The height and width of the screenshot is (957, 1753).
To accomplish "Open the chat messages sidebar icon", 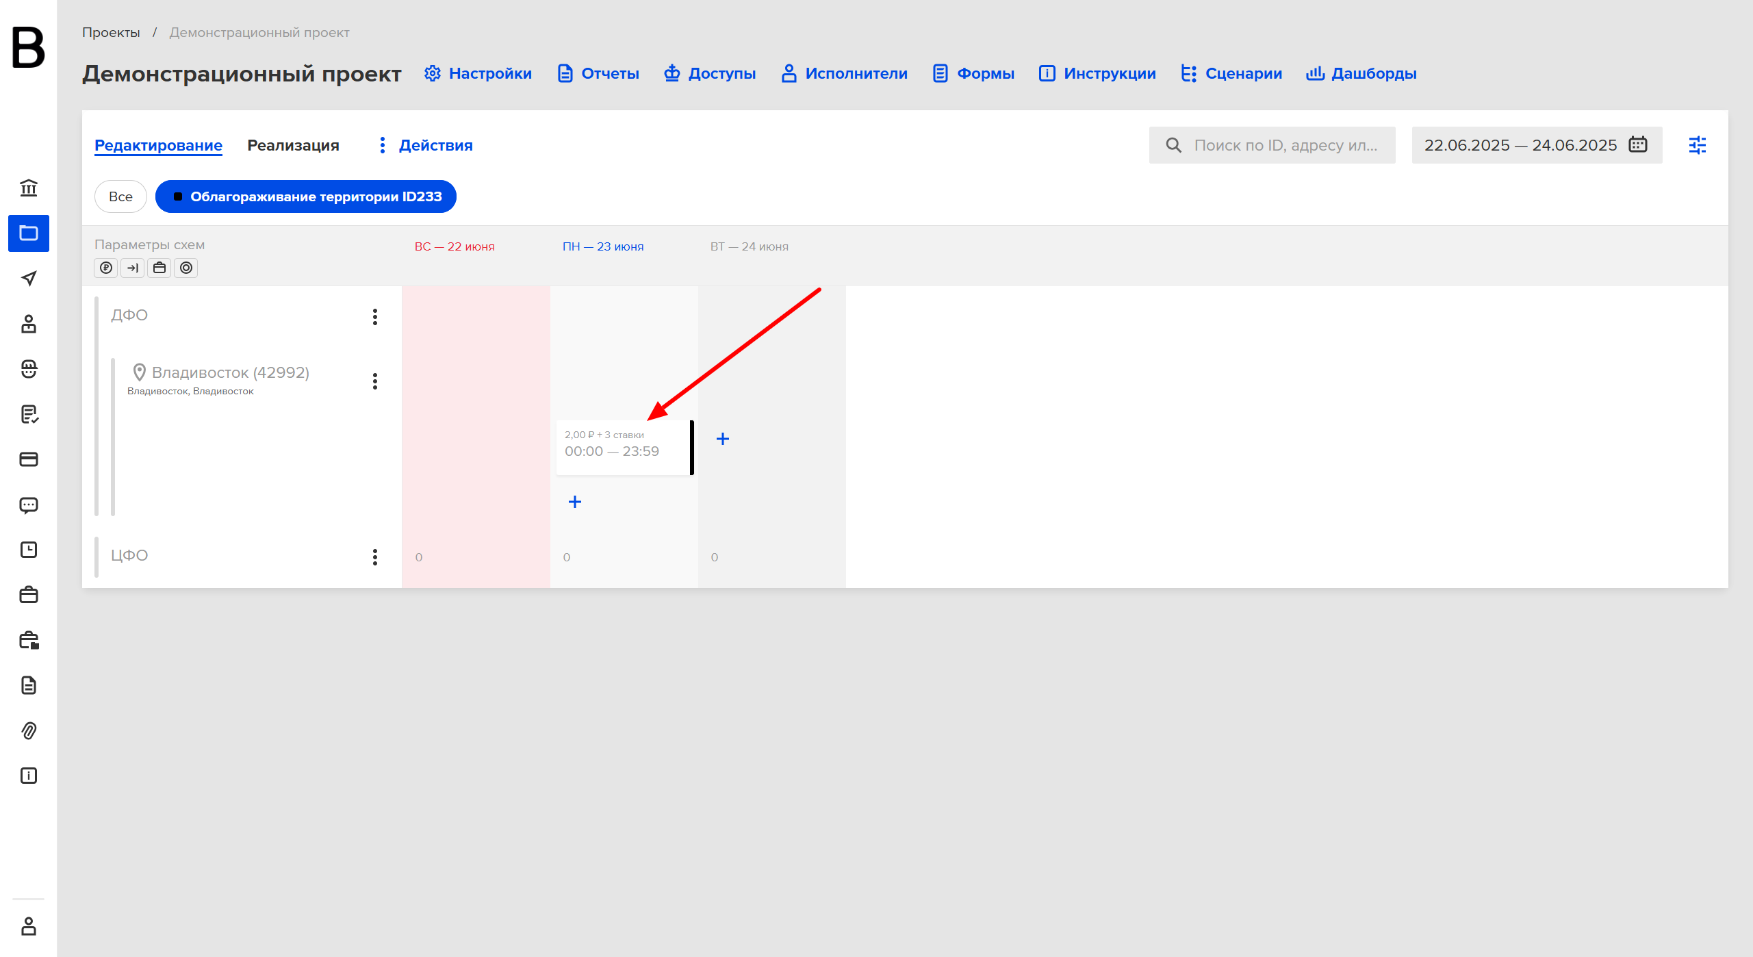I will (29, 505).
